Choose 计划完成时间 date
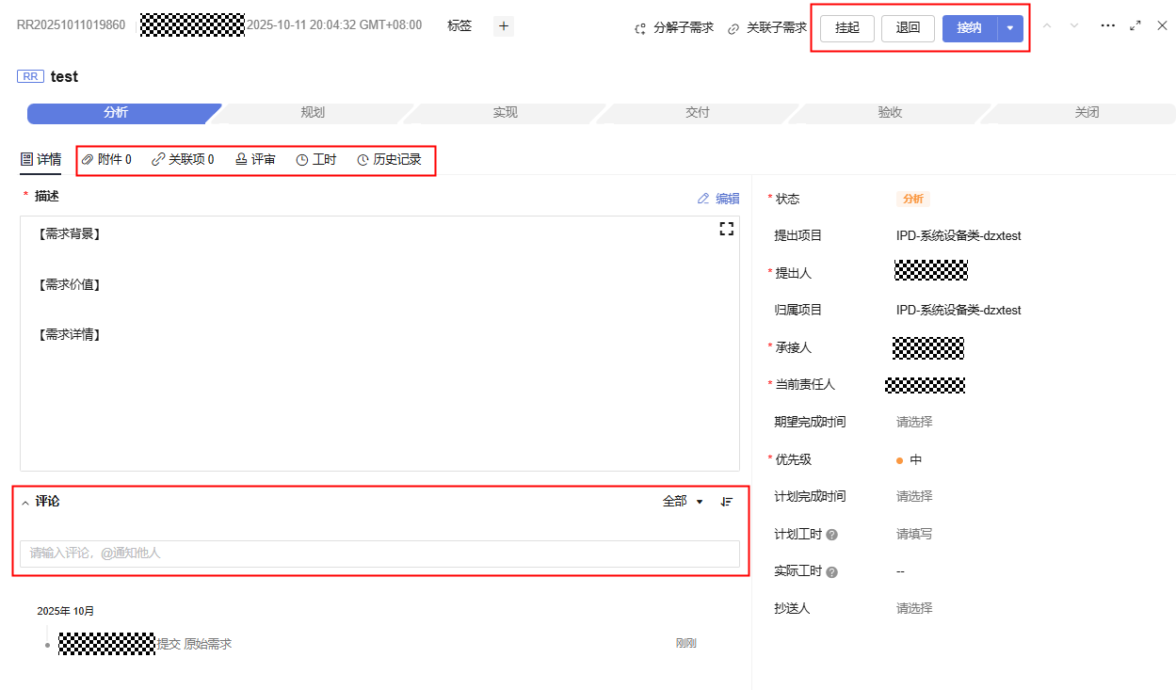Viewport: 1176px width, 690px height. tap(914, 496)
